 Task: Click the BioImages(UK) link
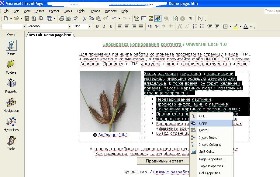113,135
